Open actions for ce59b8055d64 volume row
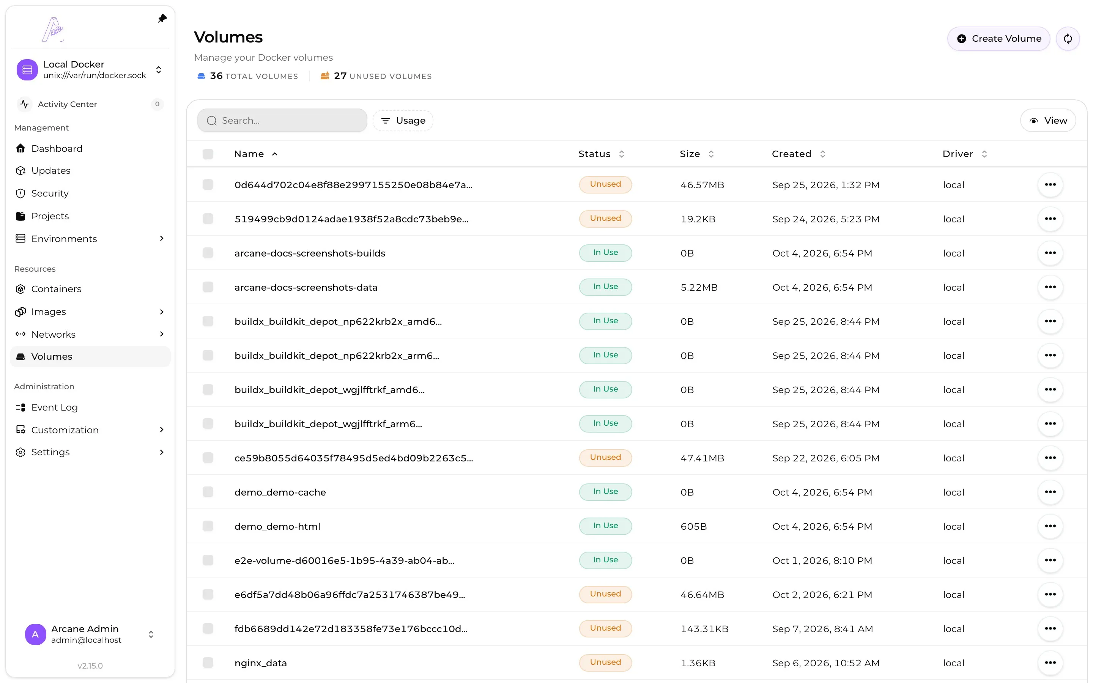The height and width of the screenshot is (683, 1093). pos(1050,458)
